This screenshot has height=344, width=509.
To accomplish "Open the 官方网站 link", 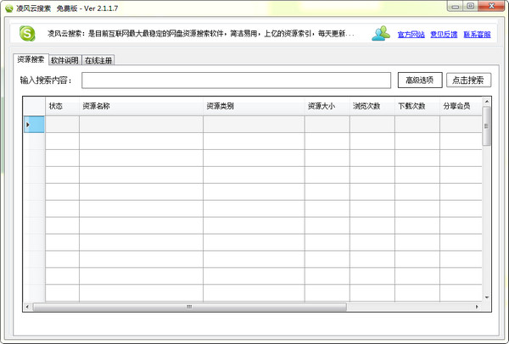I will [411, 35].
